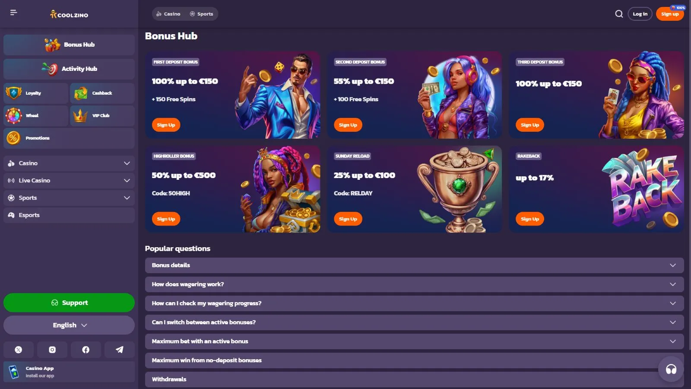
Task: Open the Facebook social icon
Action: tap(86, 350)
